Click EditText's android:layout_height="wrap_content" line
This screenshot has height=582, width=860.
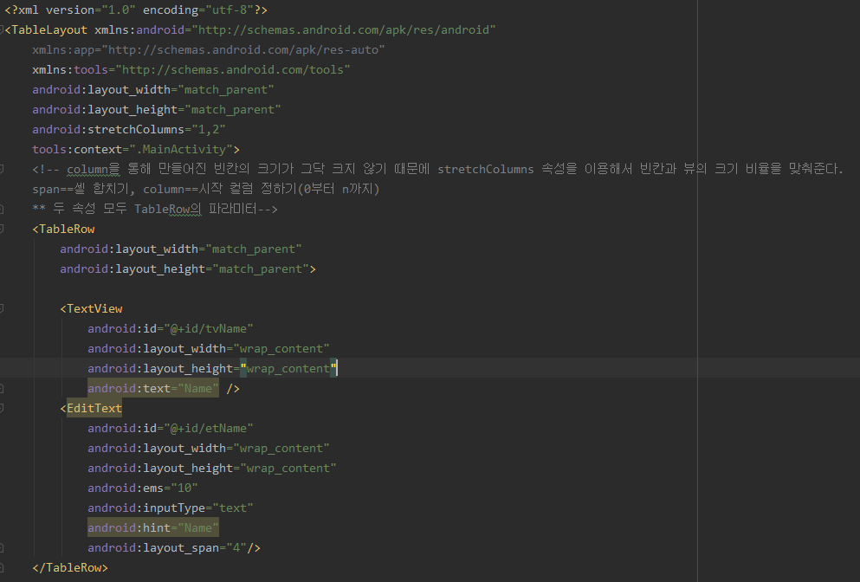tap(212, 468)
